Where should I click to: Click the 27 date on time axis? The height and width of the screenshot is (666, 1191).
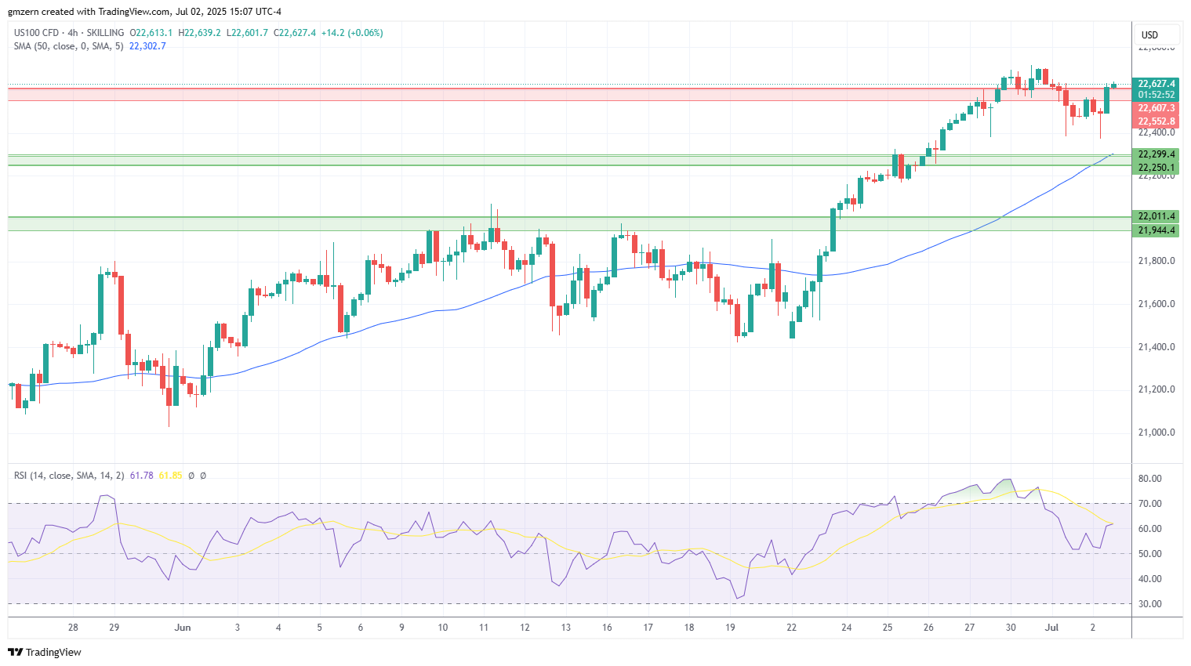click(x=970, y=628)
